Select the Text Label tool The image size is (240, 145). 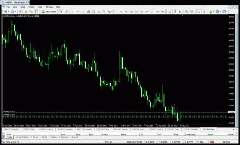tap(104, 11)
